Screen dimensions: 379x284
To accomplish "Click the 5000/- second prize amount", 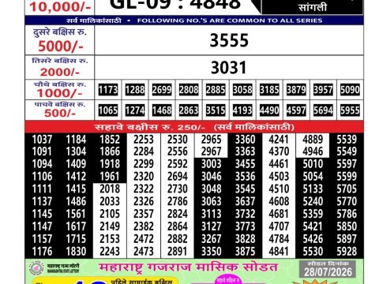I will point(61,47).
